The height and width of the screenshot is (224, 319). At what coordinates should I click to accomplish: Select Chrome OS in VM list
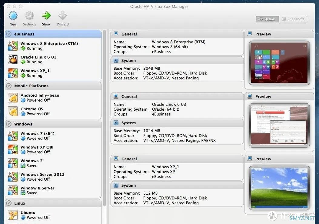click(53, 111)
